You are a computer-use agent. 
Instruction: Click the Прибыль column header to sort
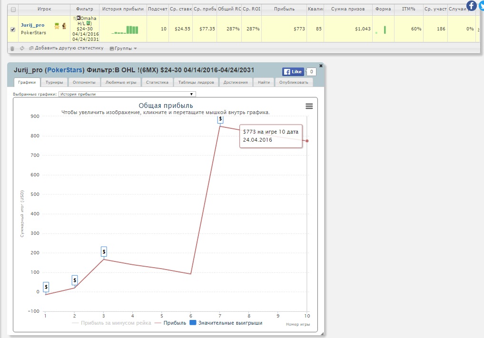(285, 9)
